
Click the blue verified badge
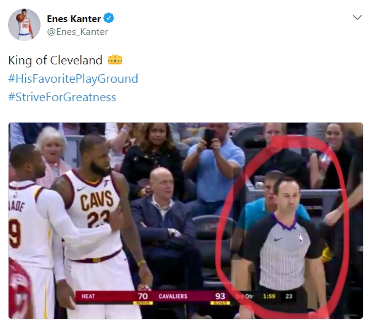click(109, 18)
